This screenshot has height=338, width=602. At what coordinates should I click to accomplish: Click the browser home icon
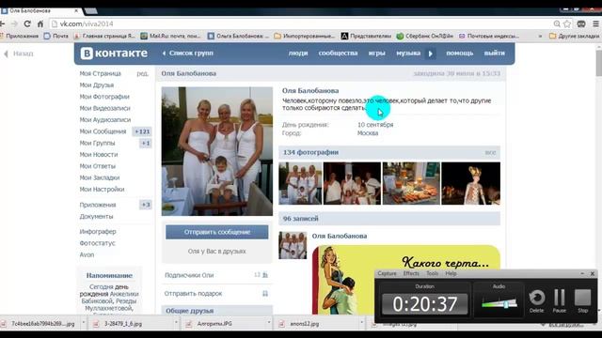pyautogui.click(x=40, y=23)
